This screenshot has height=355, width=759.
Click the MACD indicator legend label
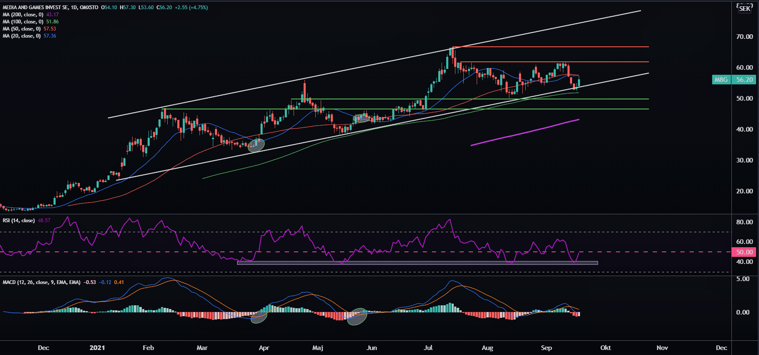[41, 282]
